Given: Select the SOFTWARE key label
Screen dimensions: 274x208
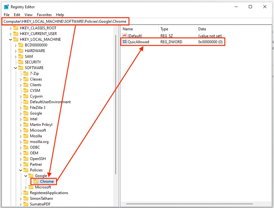Looking at the screenshot, I should tap(34, 68).
